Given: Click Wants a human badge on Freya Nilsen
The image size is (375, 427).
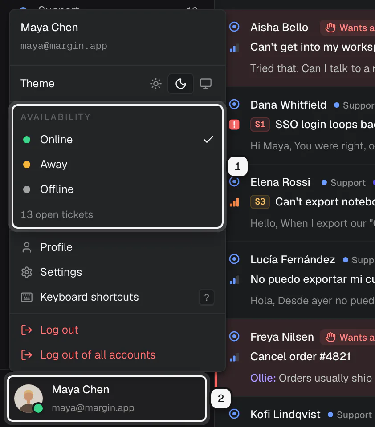Looking at the screenshot, I should 347,338.
